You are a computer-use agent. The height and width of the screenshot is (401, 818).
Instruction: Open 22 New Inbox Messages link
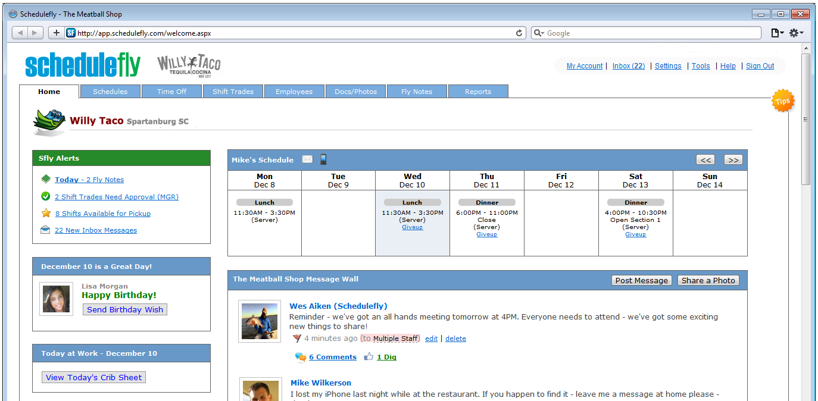click(96, 230)
